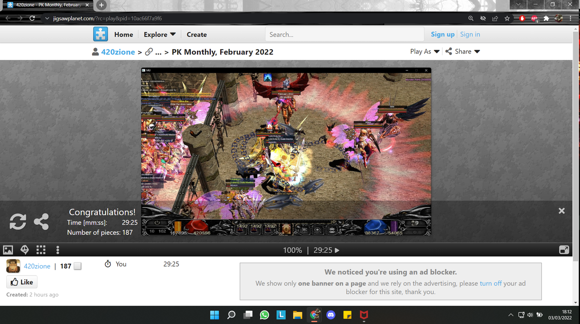Open the Chrome tab search chevron
The image size is (580, 324).
(518, 5)
